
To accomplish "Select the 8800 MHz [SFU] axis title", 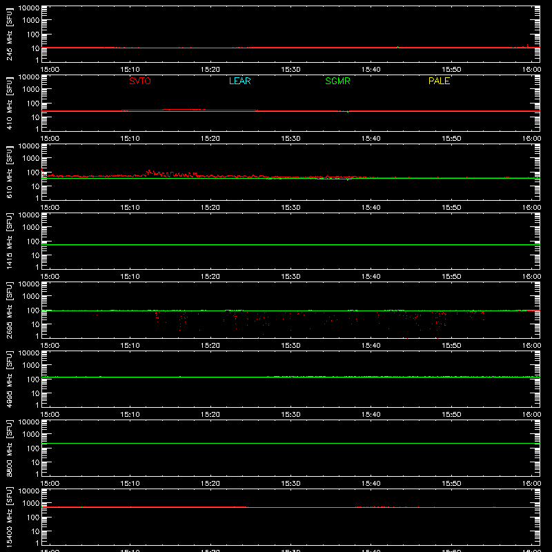I will tap(10, 448).
